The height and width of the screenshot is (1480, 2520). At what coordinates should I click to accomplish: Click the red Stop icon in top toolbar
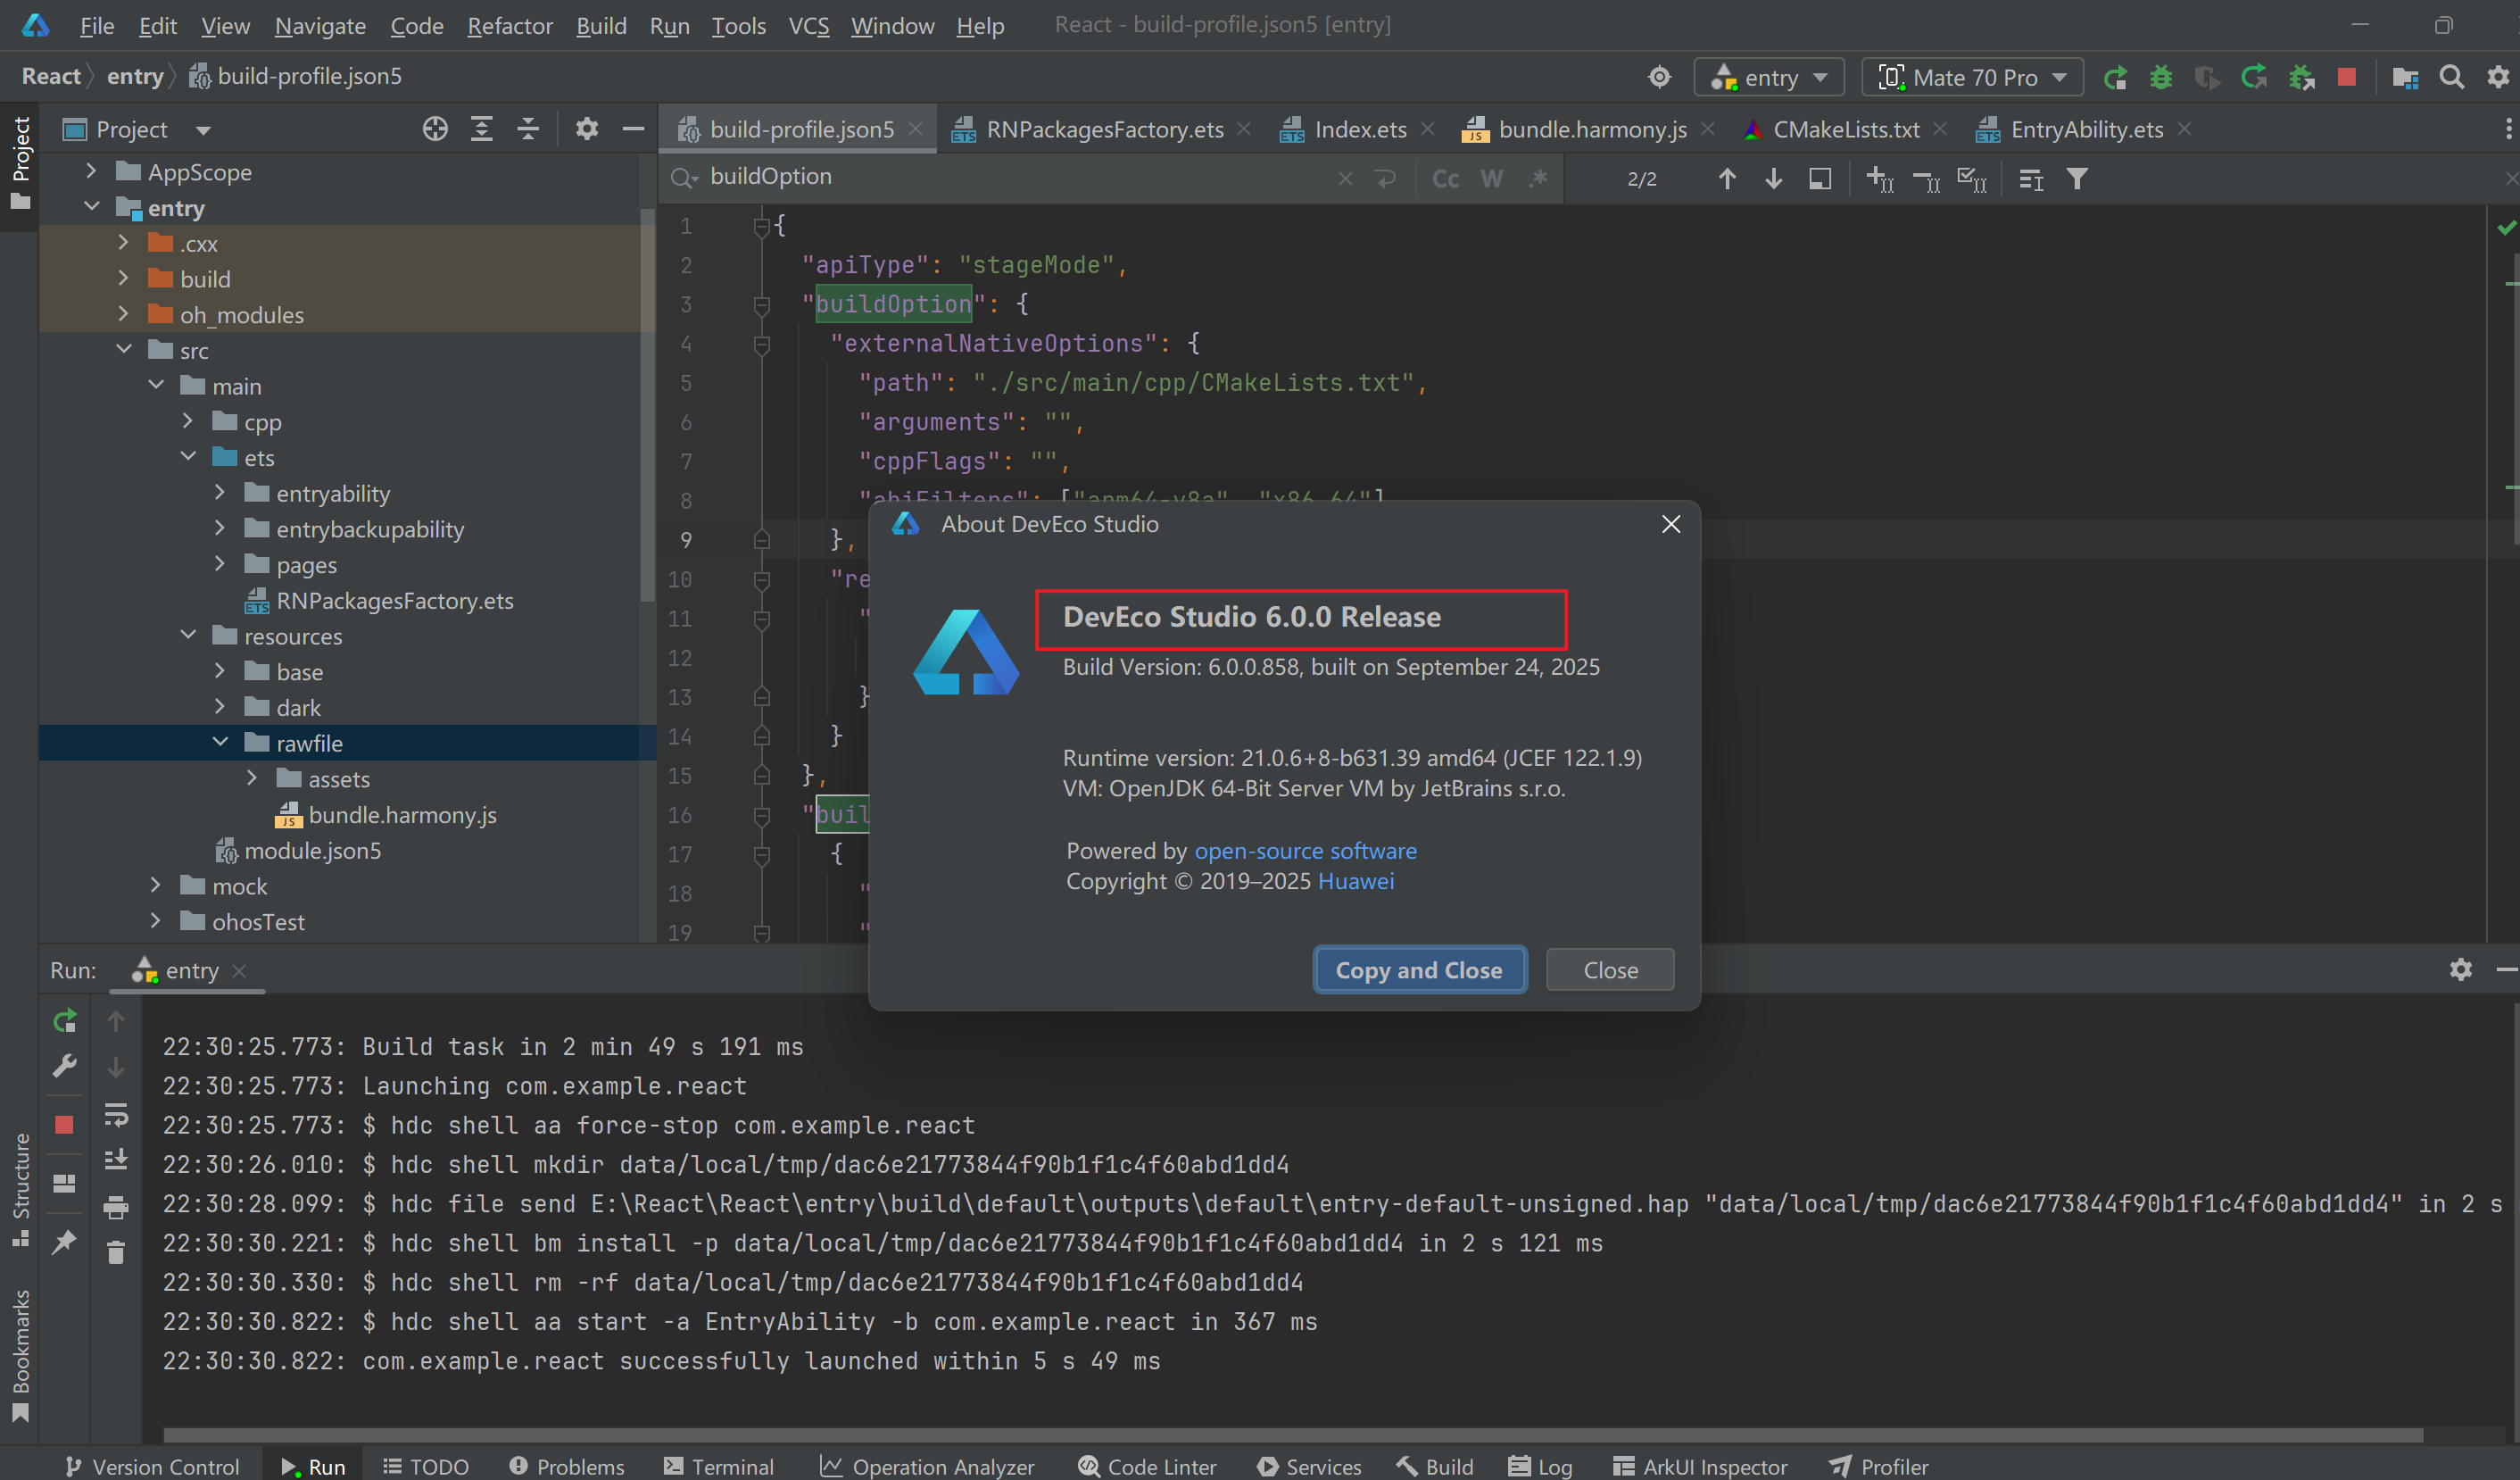pos(2346,77)
